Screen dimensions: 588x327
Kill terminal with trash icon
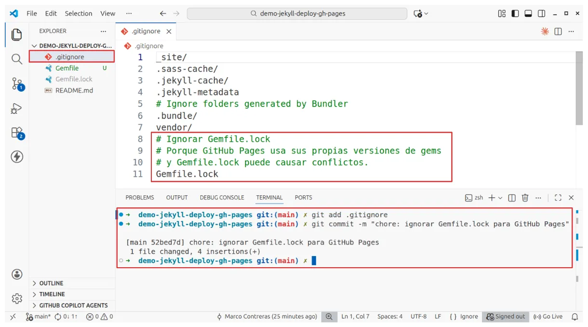pyautogui.click(x=525, y=198)
